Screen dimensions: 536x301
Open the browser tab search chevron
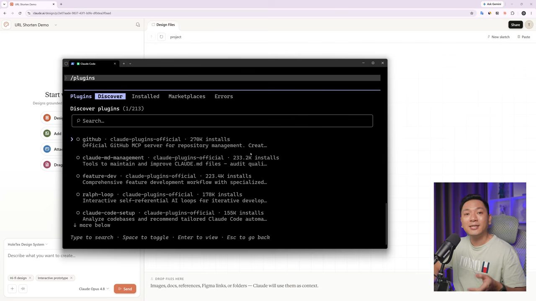click(4, 4)
